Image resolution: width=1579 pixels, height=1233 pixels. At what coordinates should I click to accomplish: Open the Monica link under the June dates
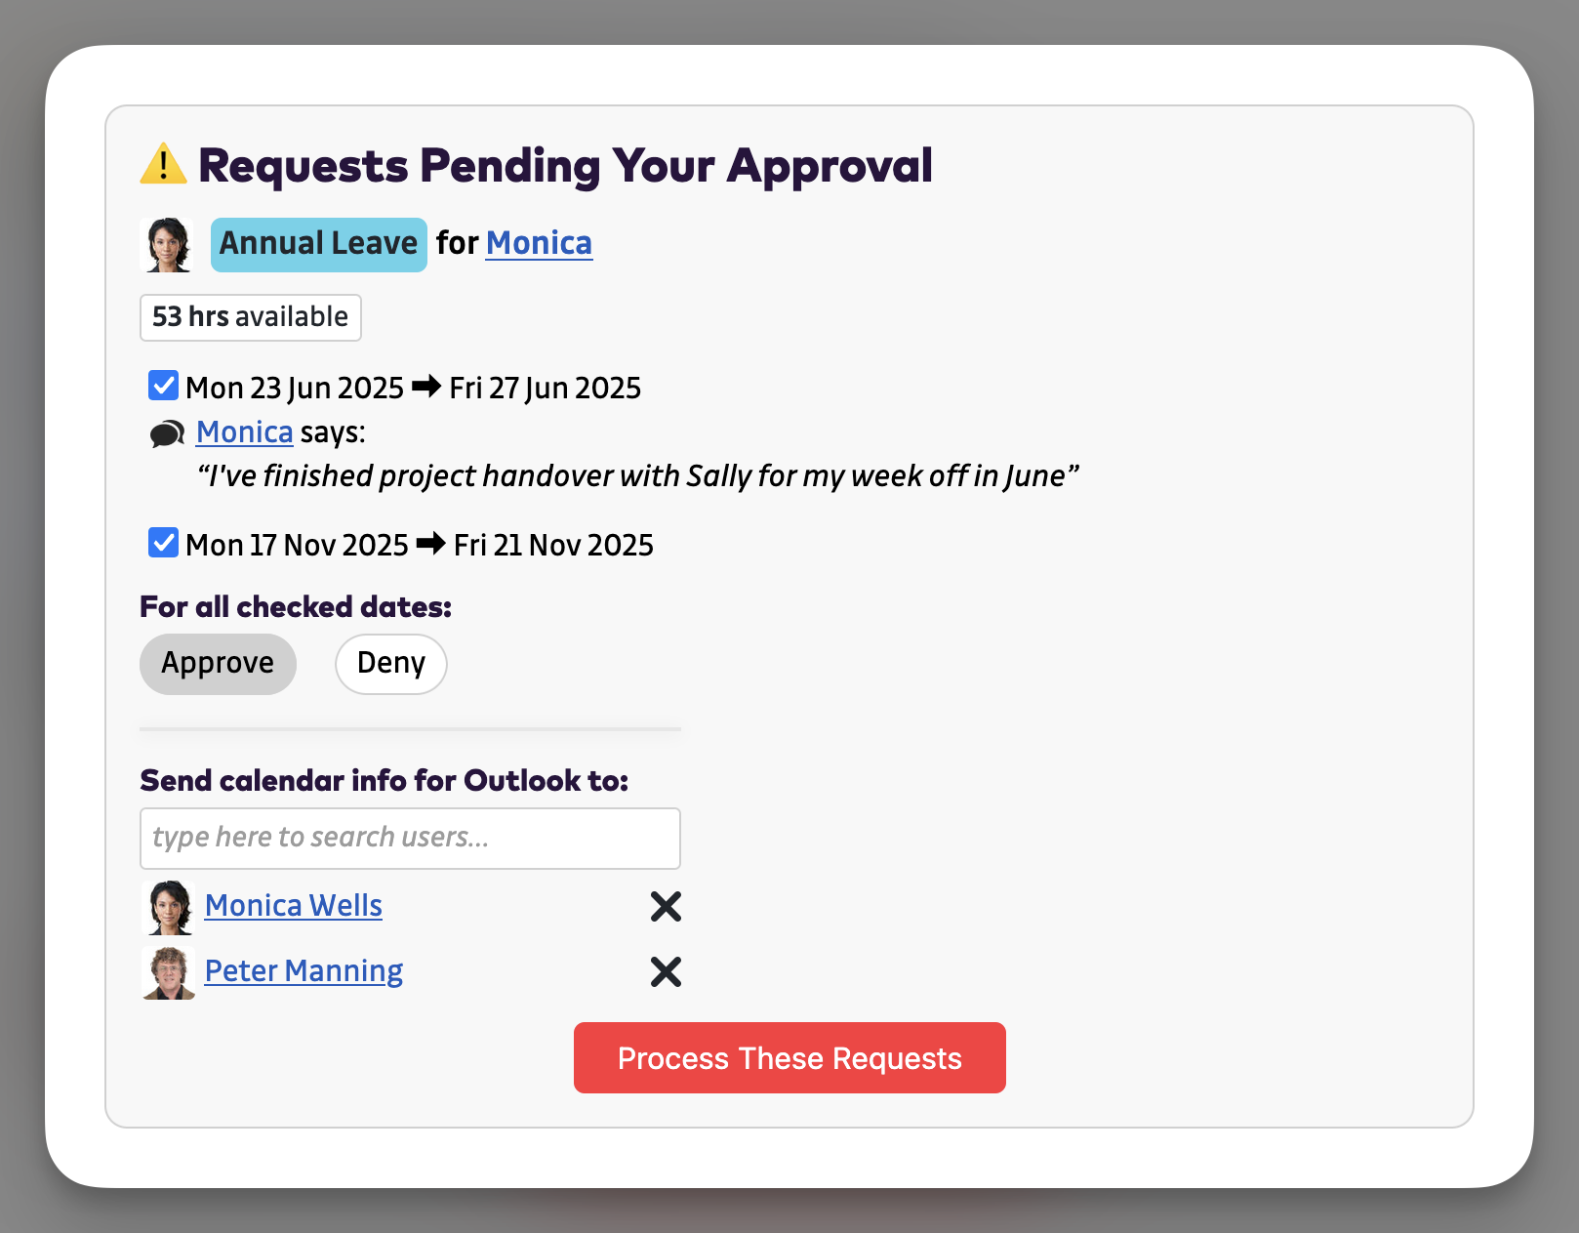[x=244, y=432]
